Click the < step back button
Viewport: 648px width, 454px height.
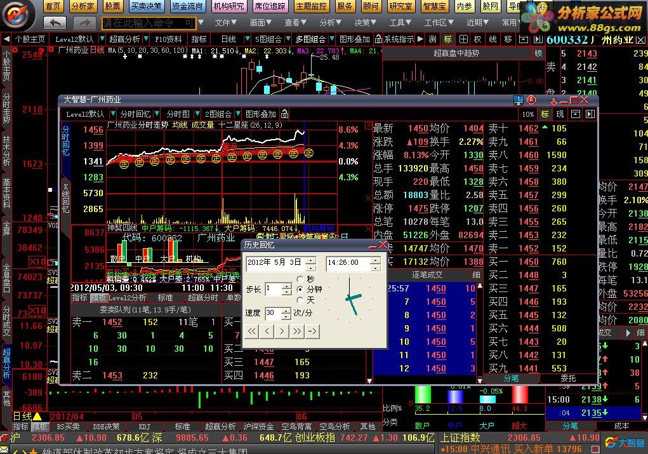pyautogui.click(x=267, y=331)
